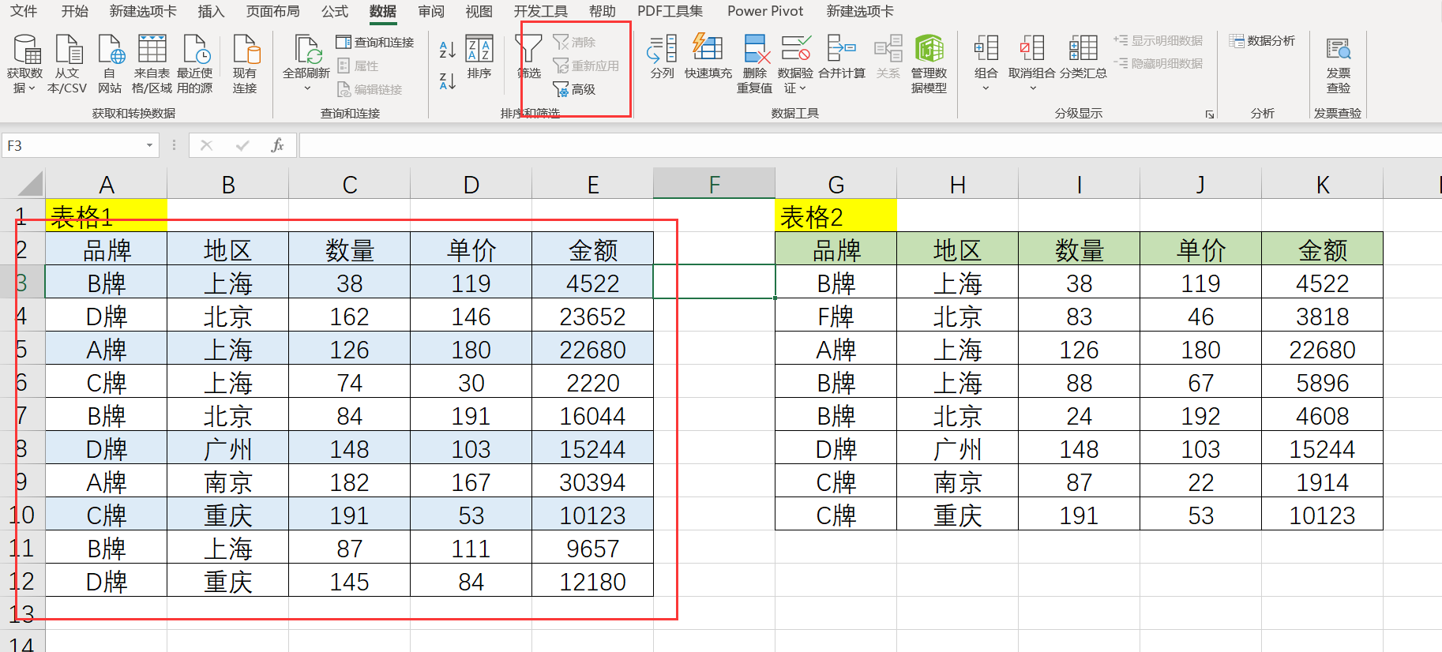Click Group (组合) icon
The width and height of the screenshot is (1442, 652).
tap(986, 49)
